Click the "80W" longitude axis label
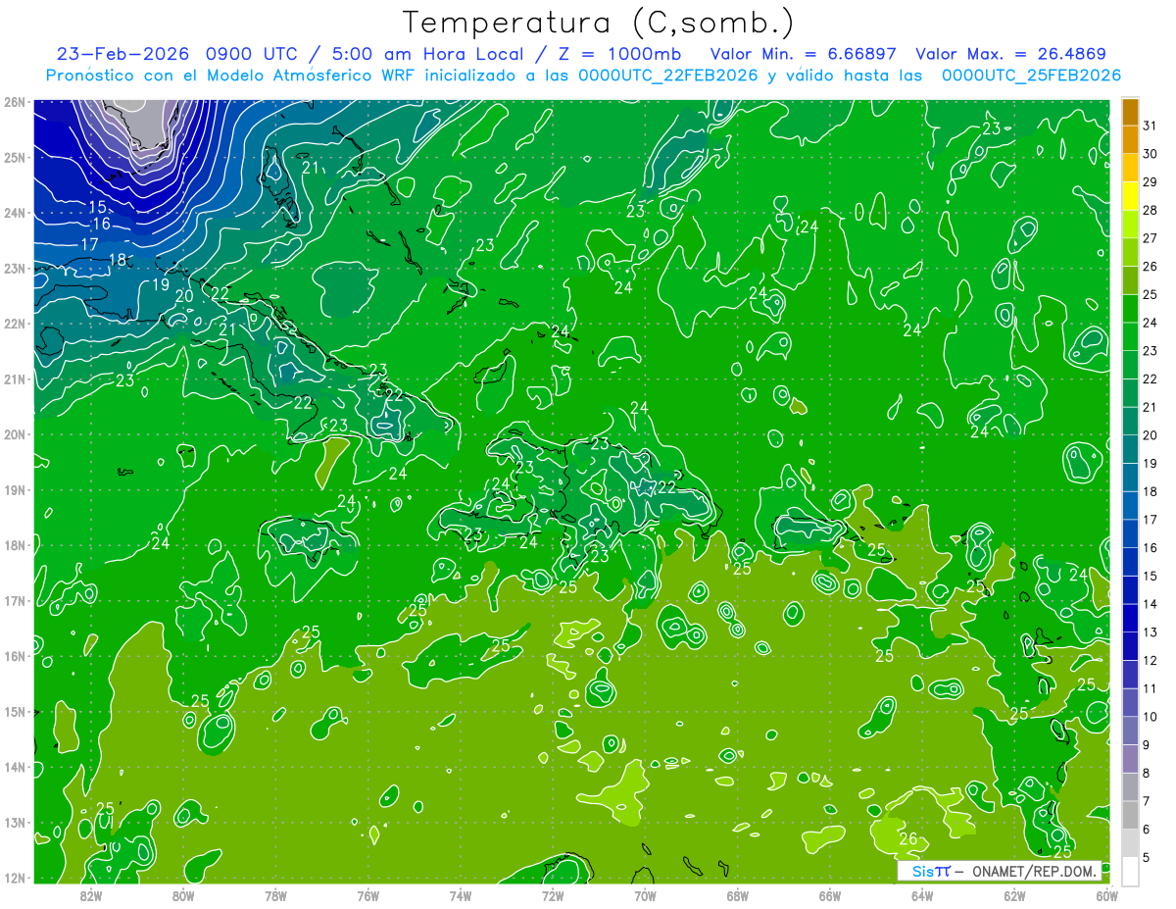The image size is (1176, 909). pos(183,894)
